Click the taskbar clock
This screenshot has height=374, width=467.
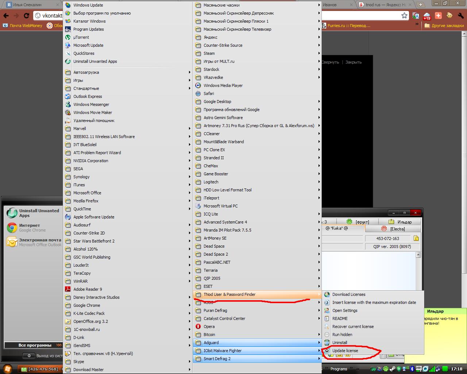[457, 369]
